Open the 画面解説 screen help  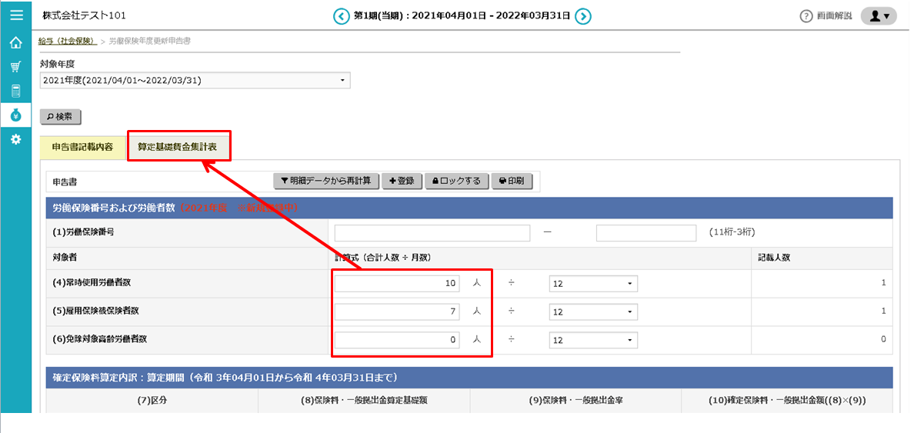pos(826,15)
